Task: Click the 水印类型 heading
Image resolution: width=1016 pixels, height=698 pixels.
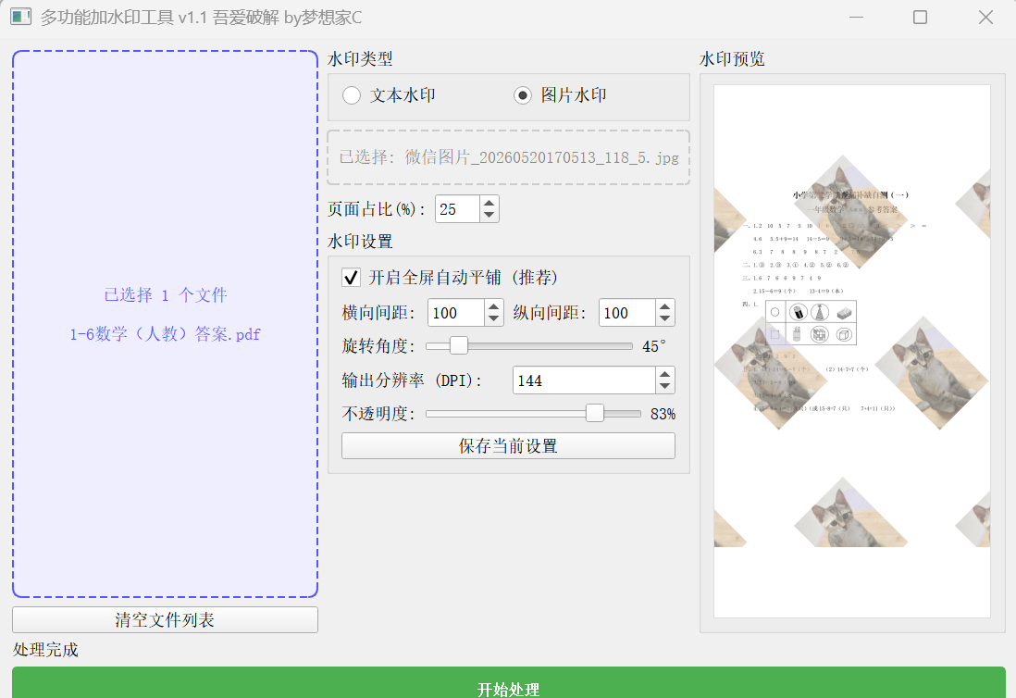Action: point(360,59)
